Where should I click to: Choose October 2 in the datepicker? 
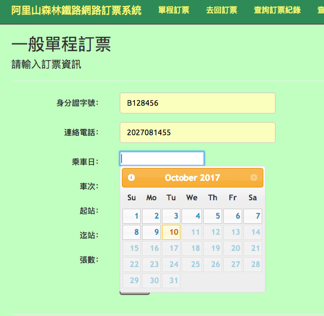[x=151, y=216]
